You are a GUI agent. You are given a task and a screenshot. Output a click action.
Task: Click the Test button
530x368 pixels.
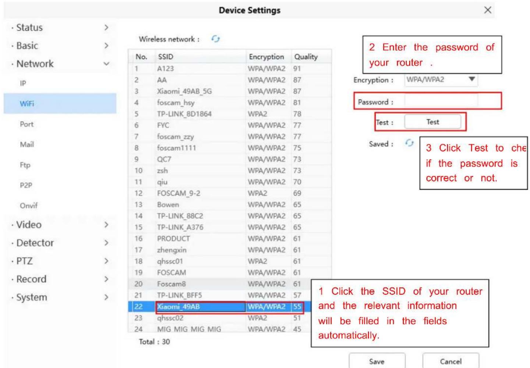tap(432, 122)
